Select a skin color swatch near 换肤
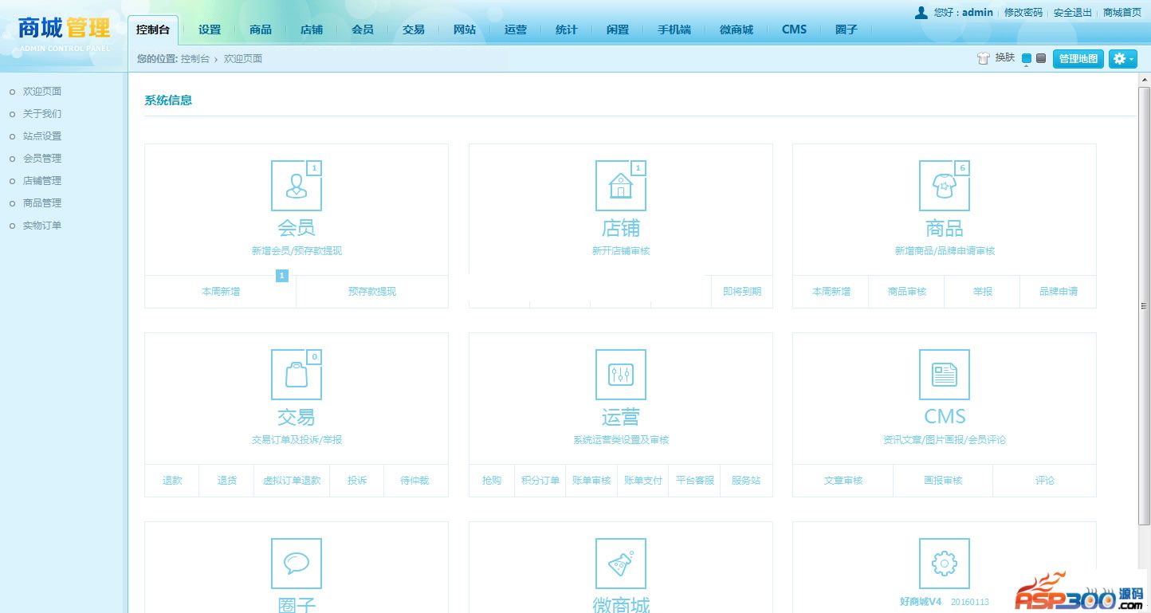 (1028, 58)
